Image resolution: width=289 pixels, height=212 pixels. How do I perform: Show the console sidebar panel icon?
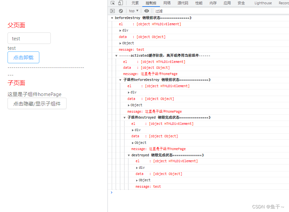(112, 11)
